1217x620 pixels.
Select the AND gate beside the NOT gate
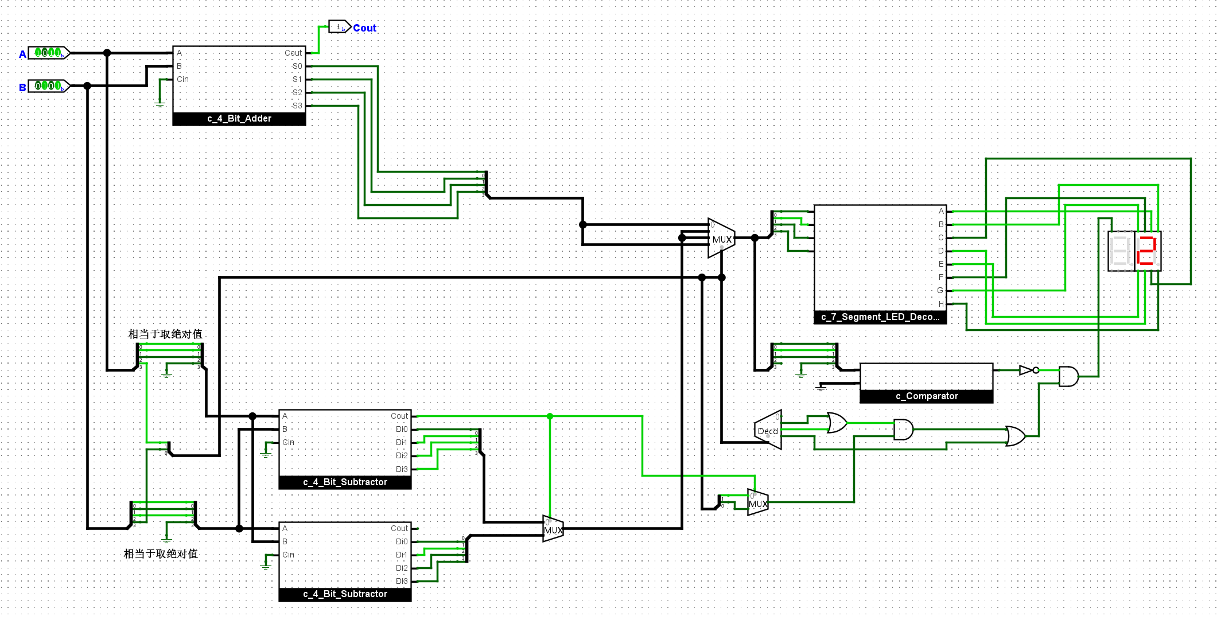click(1068, 377)
